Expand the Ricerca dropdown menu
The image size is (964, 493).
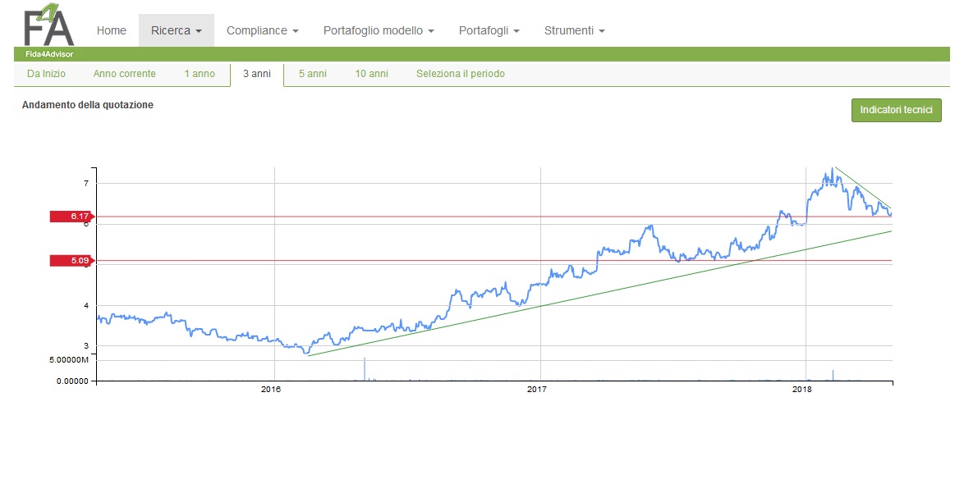pyautogui.click(x=177, y=30)
